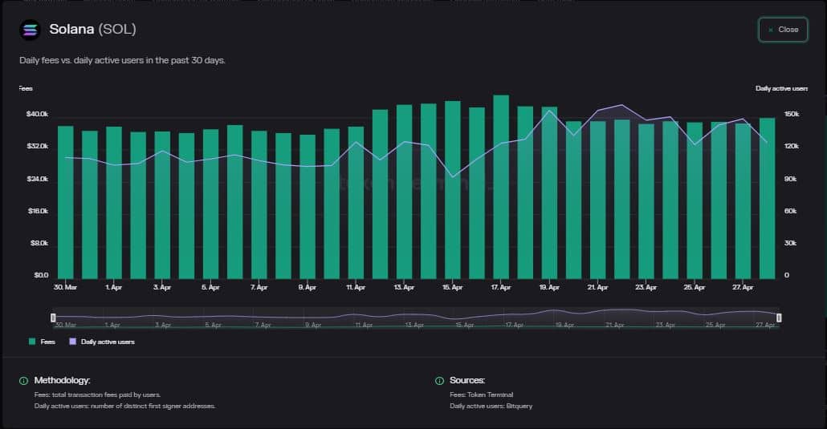Viewport: 827px width, 429px height.
Task: Click the right range selector handle
Action: tap(779, 318)
